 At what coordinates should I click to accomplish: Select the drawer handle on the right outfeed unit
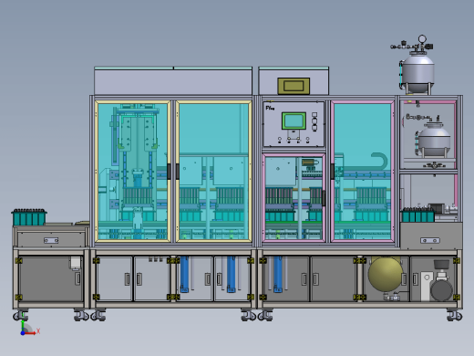429,240
